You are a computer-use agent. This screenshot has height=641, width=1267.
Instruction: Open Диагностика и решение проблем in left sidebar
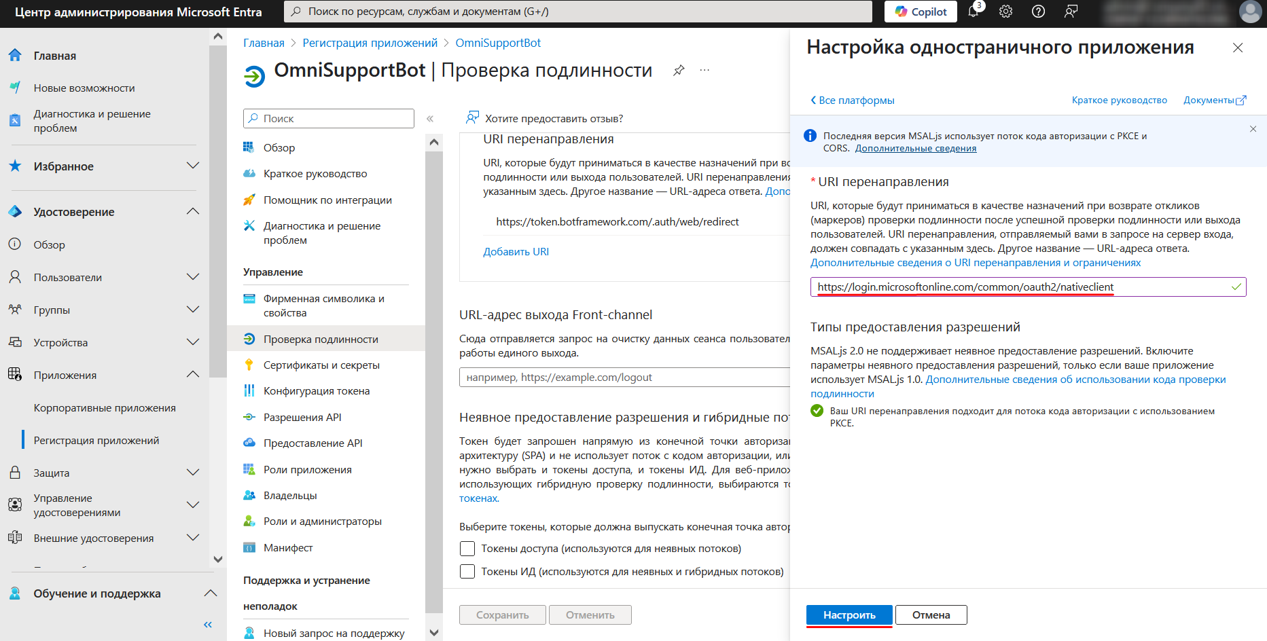click(92, 121)
